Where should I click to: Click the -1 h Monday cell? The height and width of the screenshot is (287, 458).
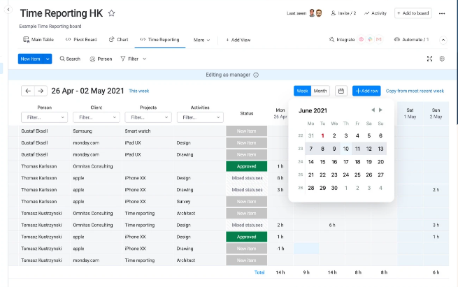pos(280,249)
